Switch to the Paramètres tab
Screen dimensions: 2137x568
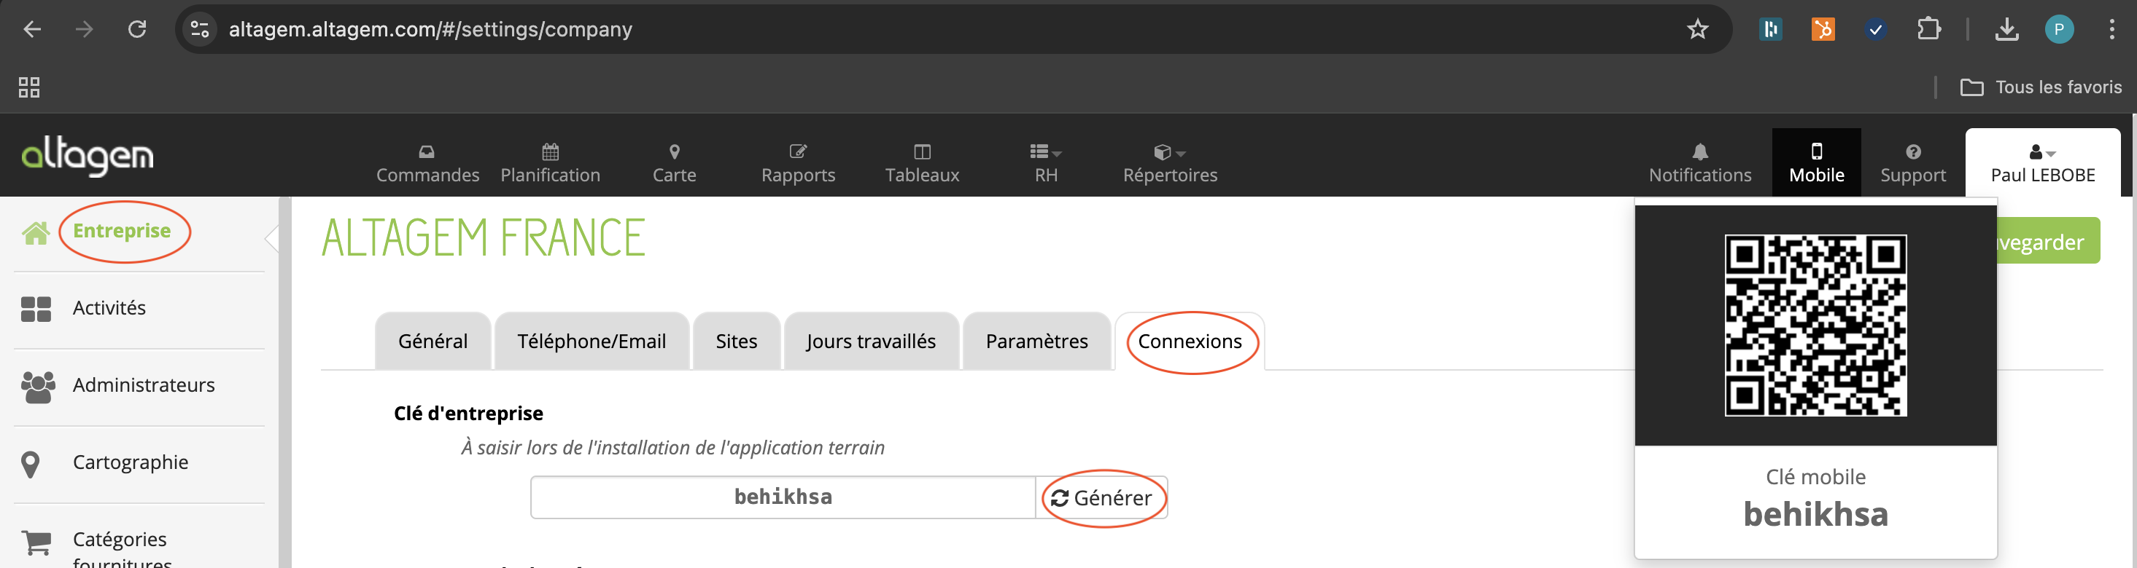coord(1036,341)
